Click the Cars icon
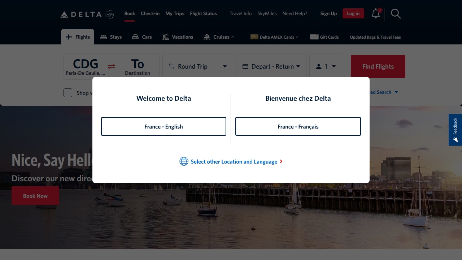Image resolution: width=462 pixels, height=260 pixels. [135, 37]
